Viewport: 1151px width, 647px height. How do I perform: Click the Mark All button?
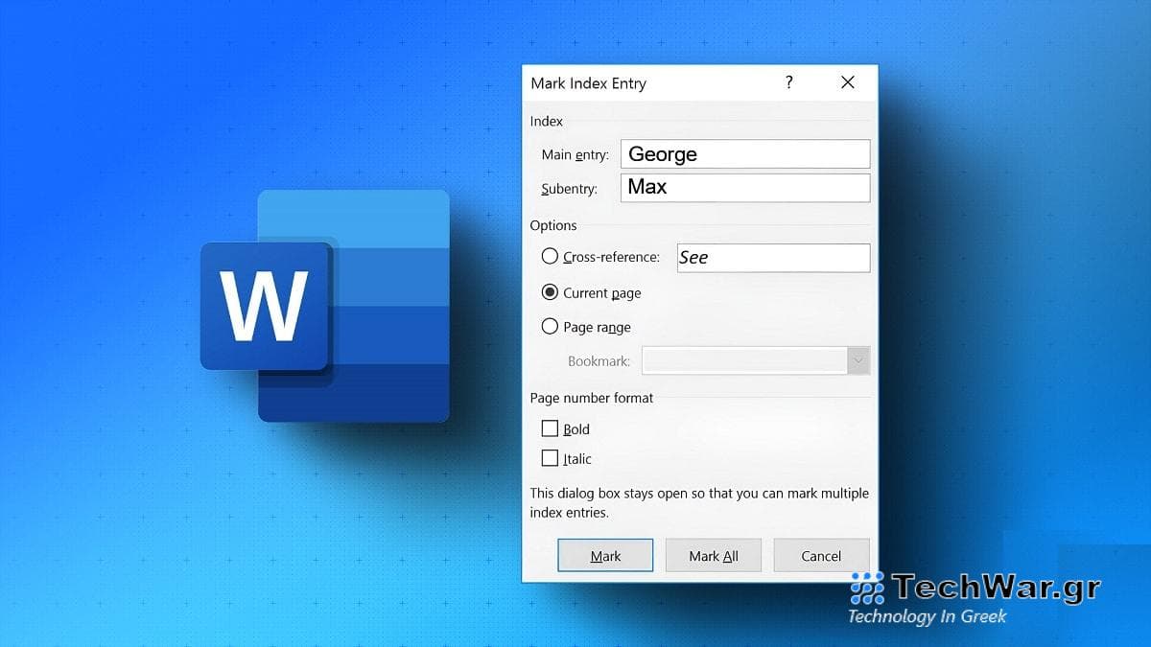pos(714,556)
